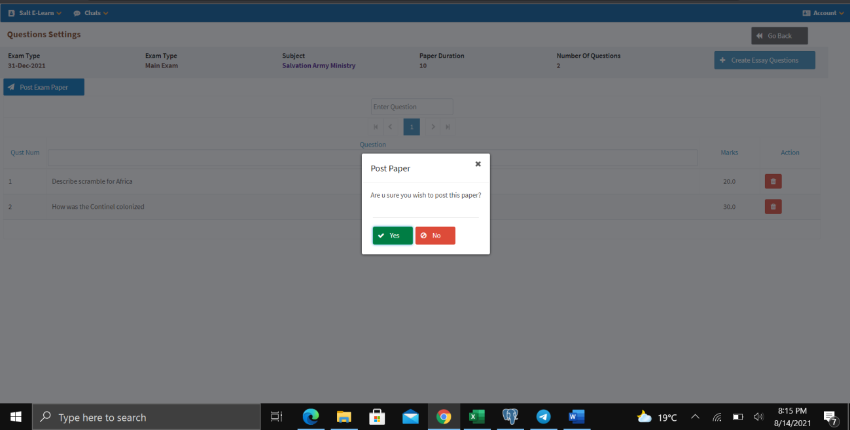Dismiss the Post Paper dialog with X
Screen dimensions: 850x430
(x=478, y=164)
